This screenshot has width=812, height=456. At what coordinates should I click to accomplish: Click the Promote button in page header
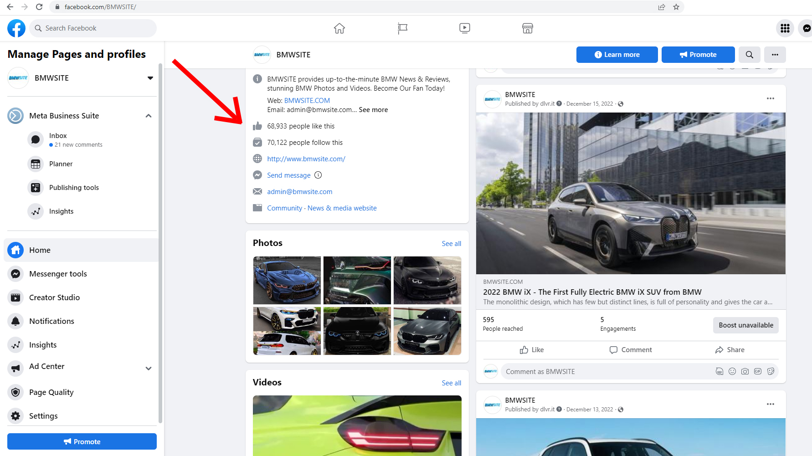click(x=698, y=55)
